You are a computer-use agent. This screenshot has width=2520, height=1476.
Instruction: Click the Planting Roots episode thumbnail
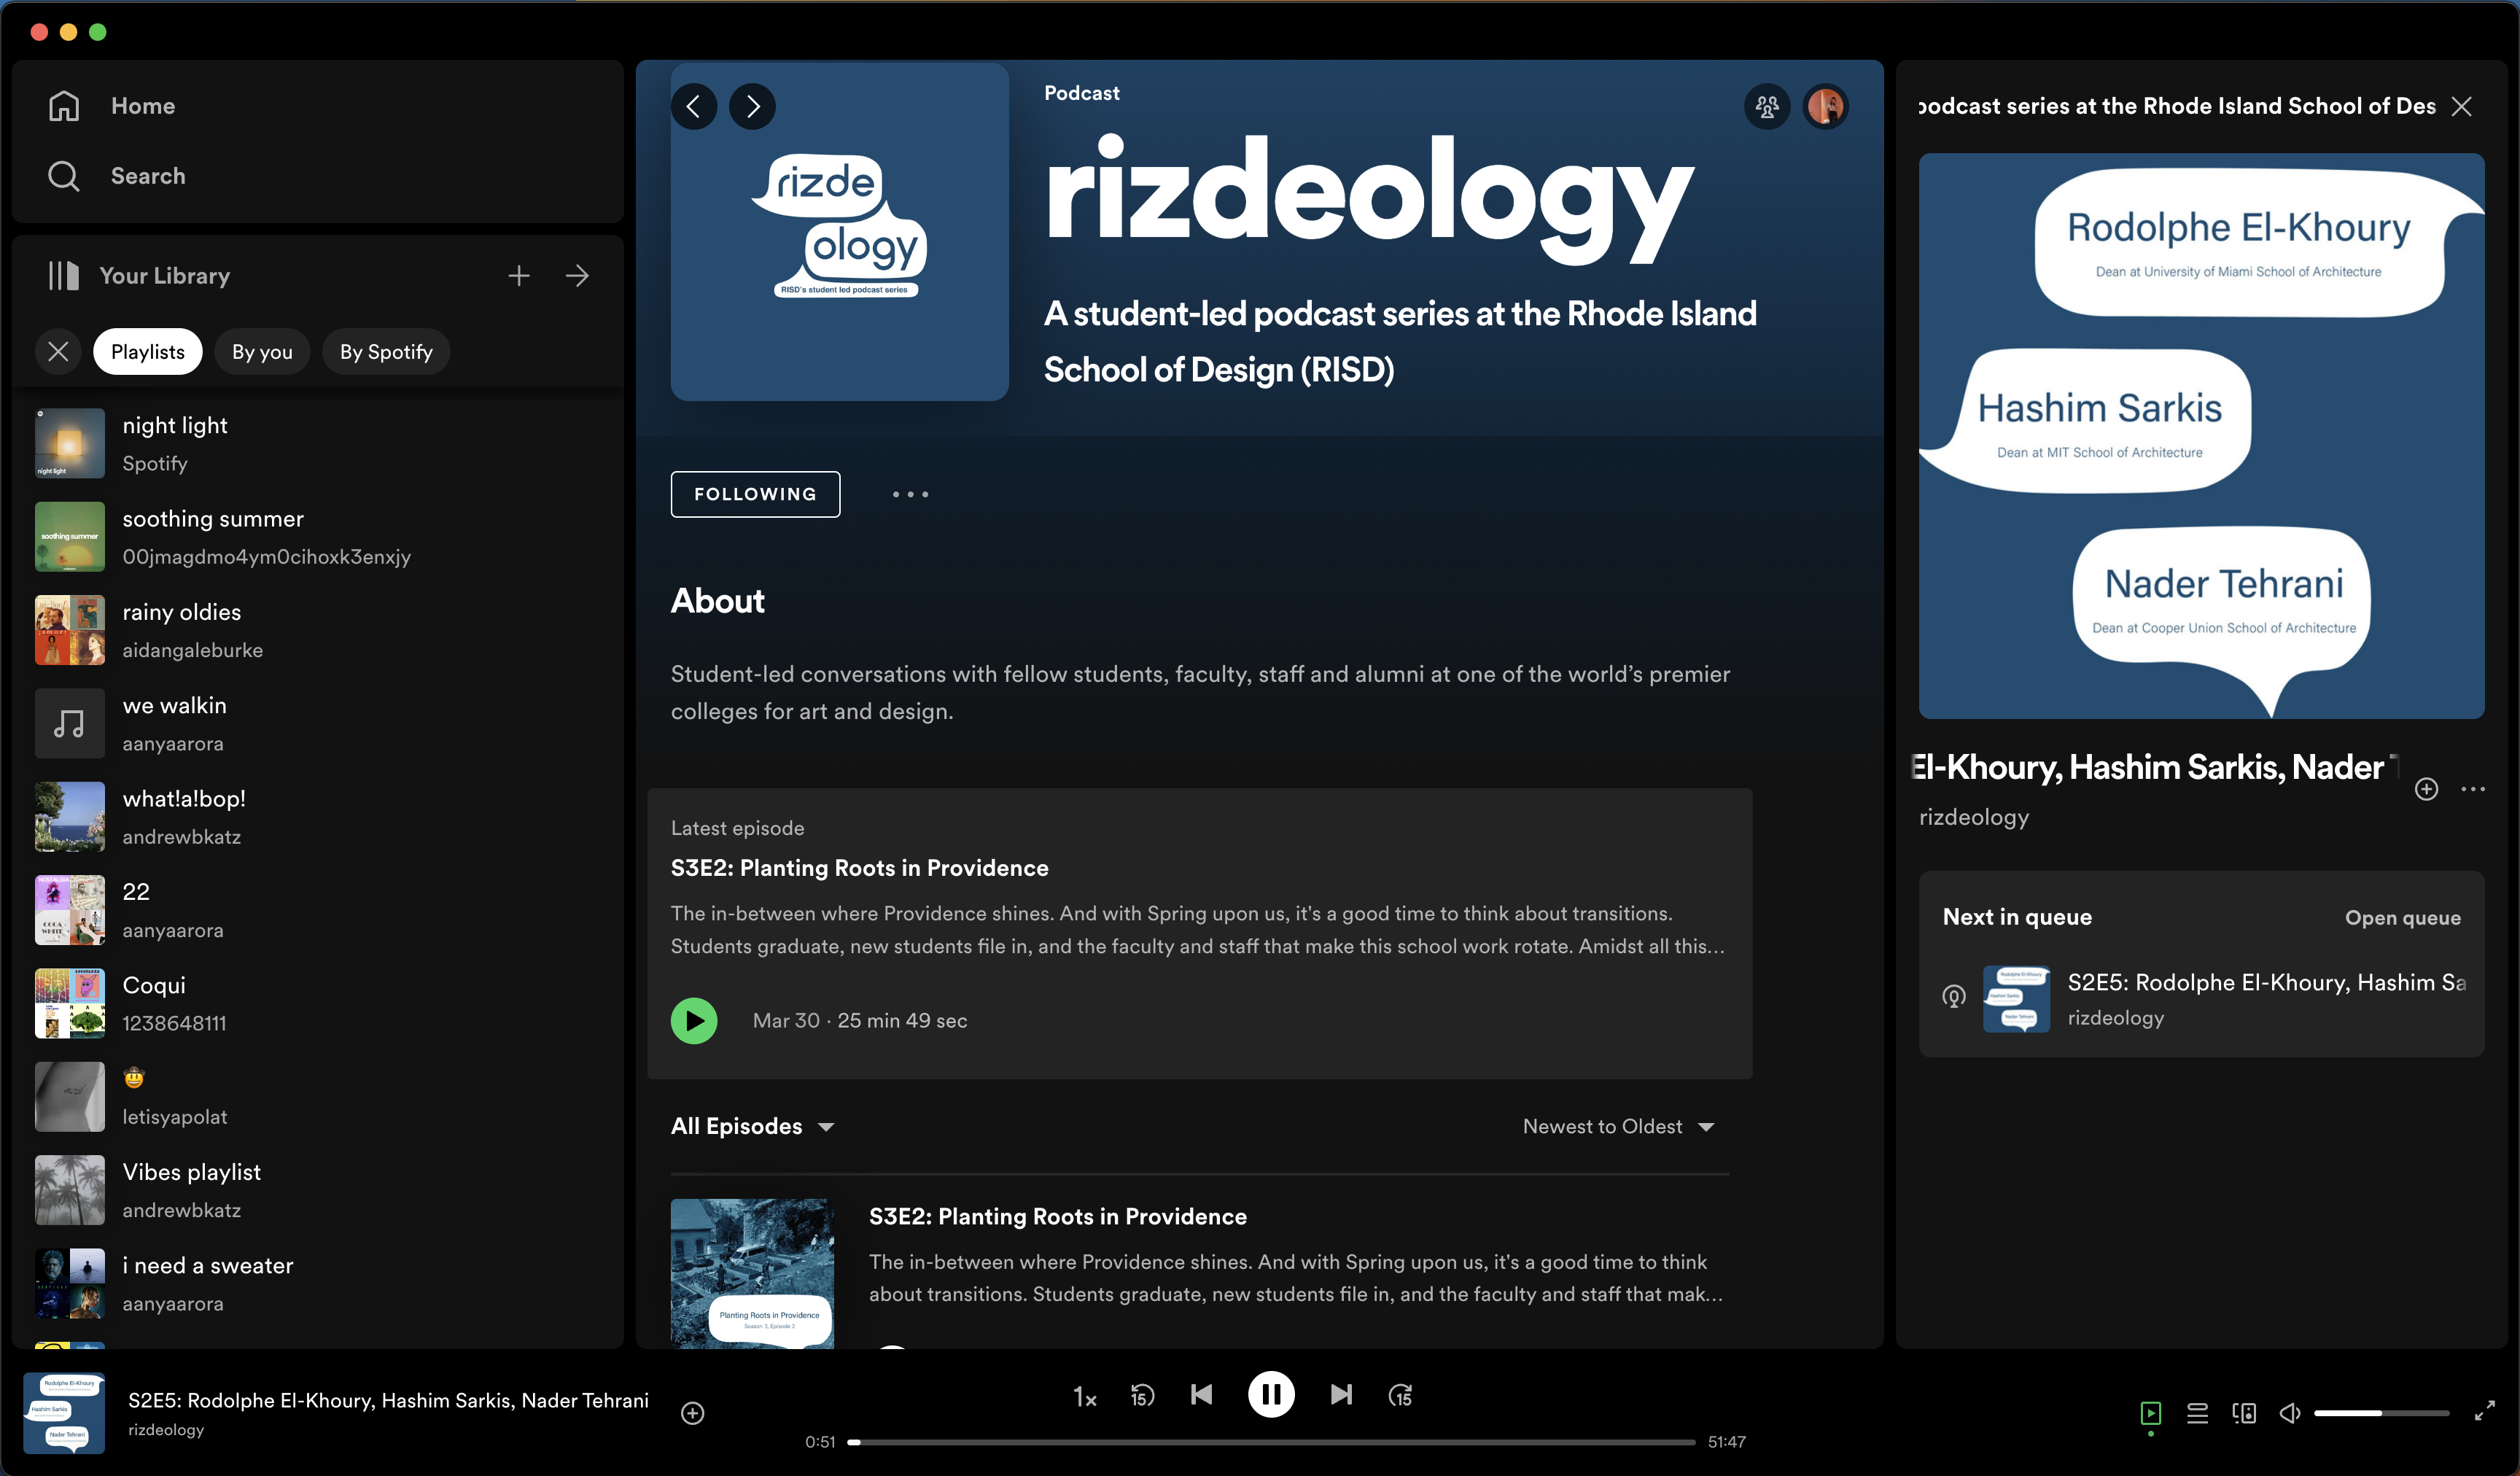[x=752, y=1273]
